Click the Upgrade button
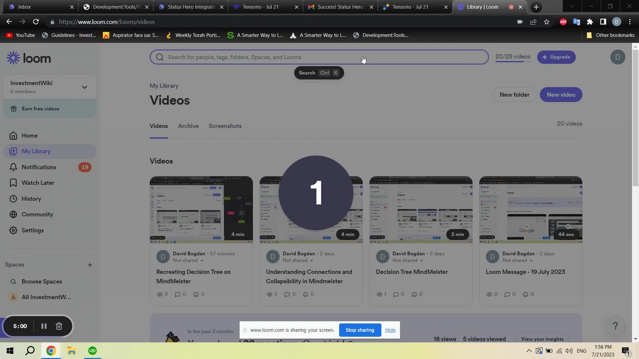This screenshot has height=359, width=639. click(556, 57)
